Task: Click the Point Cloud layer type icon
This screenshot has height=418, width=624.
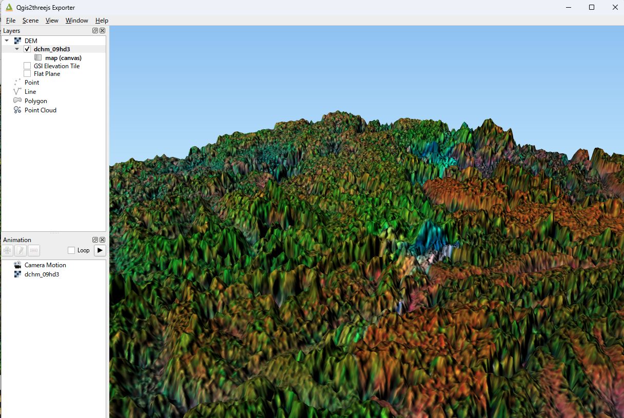Action: click(x=17, y=110)
